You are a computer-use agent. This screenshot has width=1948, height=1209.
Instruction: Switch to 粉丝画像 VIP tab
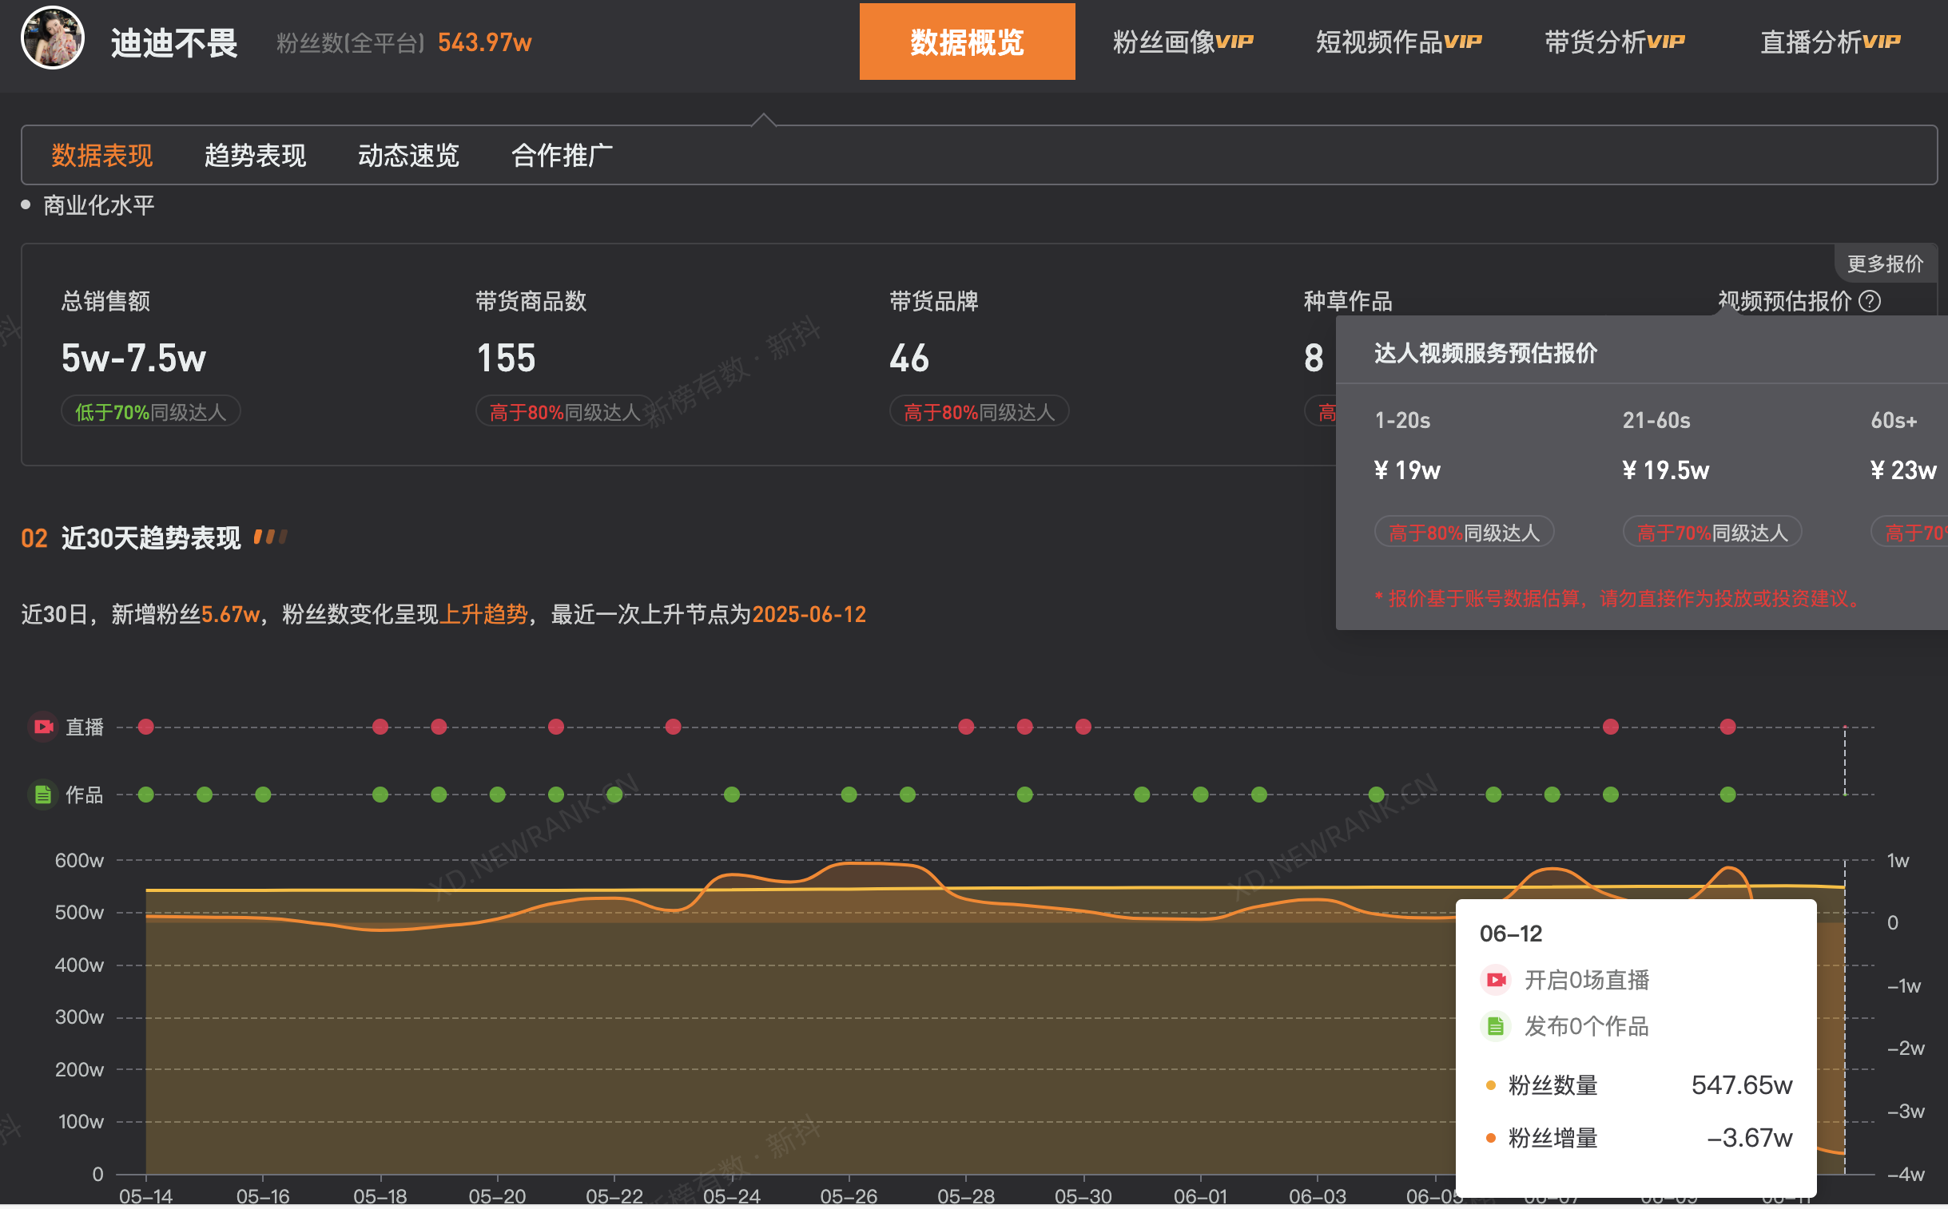(1183, 42)
